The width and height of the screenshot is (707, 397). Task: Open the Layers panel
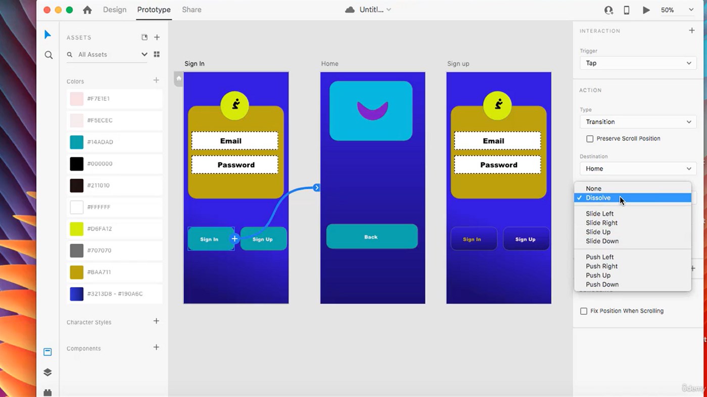point(48,372)
